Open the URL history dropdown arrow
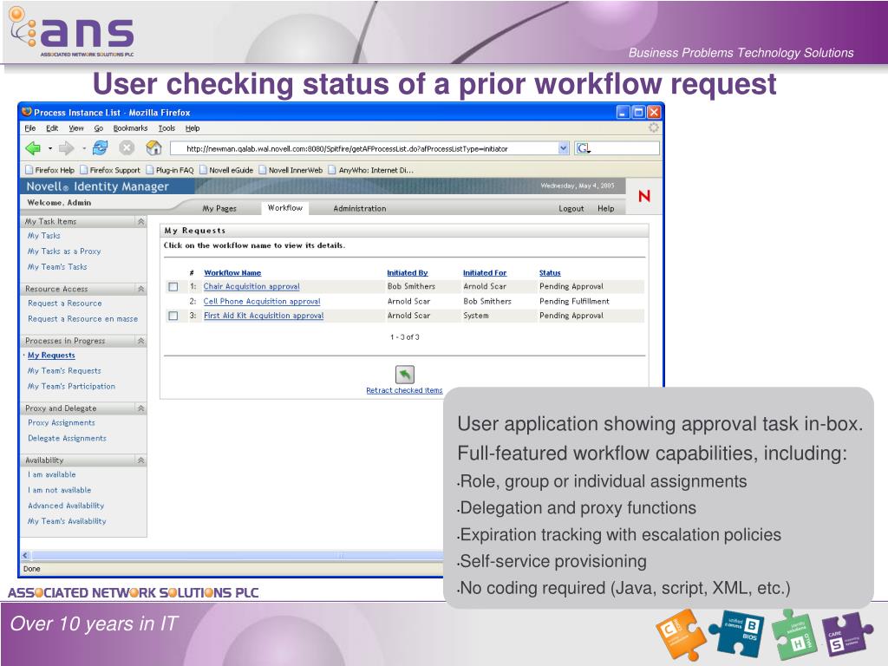The width and height of the screenshot is (888, 666). (563, 148)
